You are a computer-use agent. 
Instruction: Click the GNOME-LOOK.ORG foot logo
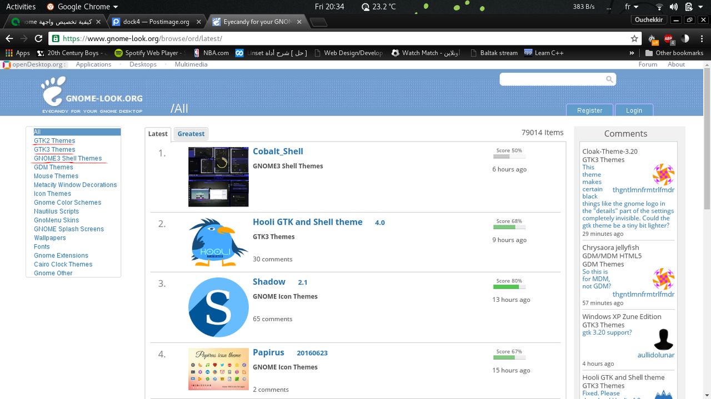point(53,92)
